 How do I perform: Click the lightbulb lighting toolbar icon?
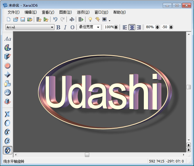[x=90, y=19]
